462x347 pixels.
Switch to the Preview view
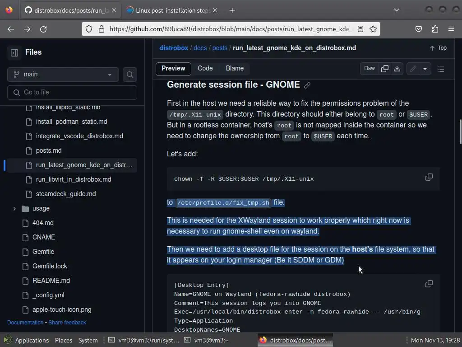[x=173, y=69]
